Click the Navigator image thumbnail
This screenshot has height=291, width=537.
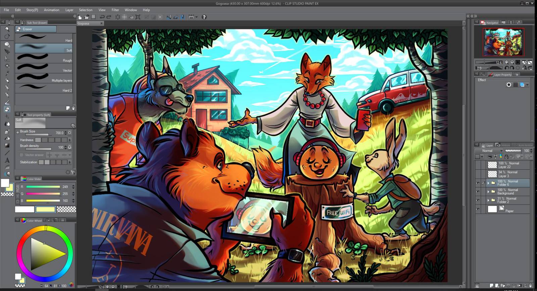[x=503, y=42]
